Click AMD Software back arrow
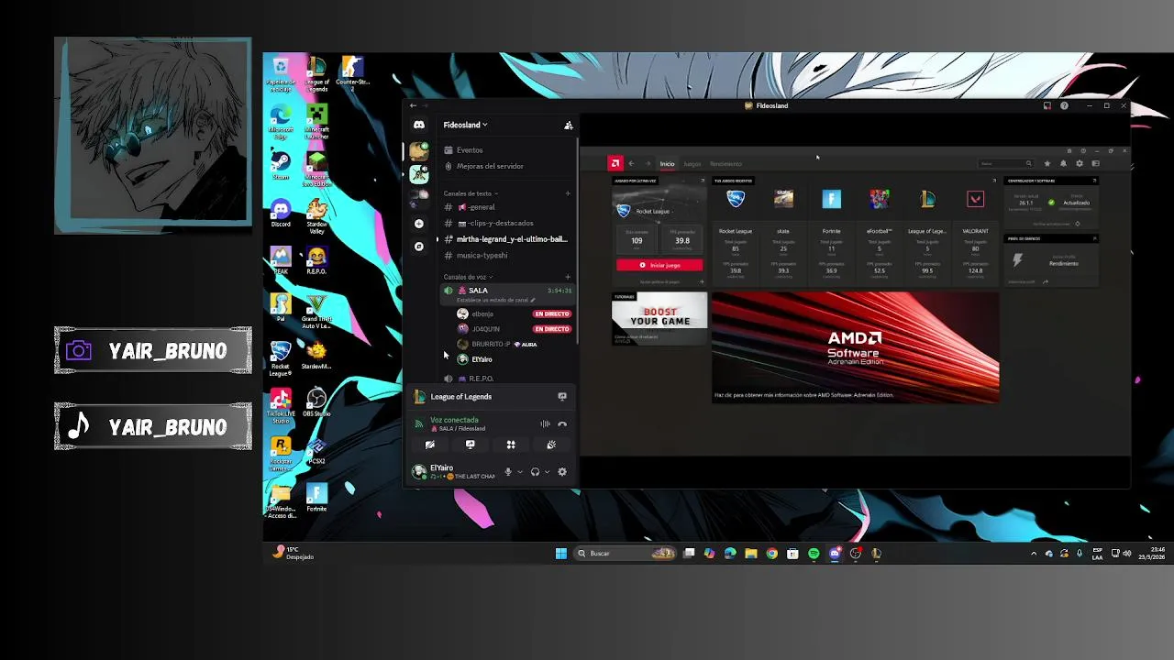This screenshot has width=1174, height=660. (631, 164)
